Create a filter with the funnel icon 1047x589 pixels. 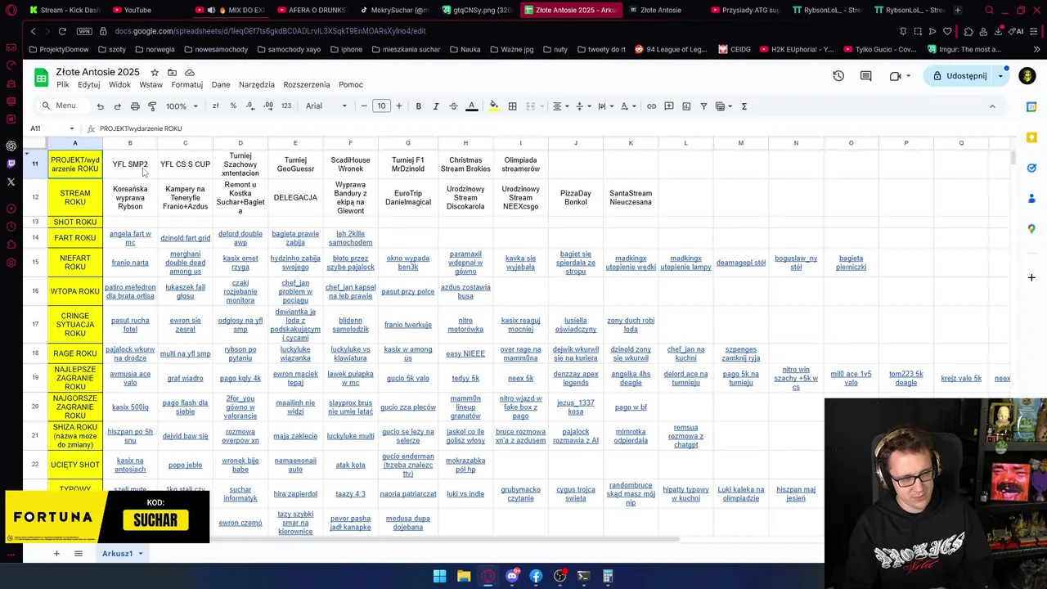click(703, 106)
